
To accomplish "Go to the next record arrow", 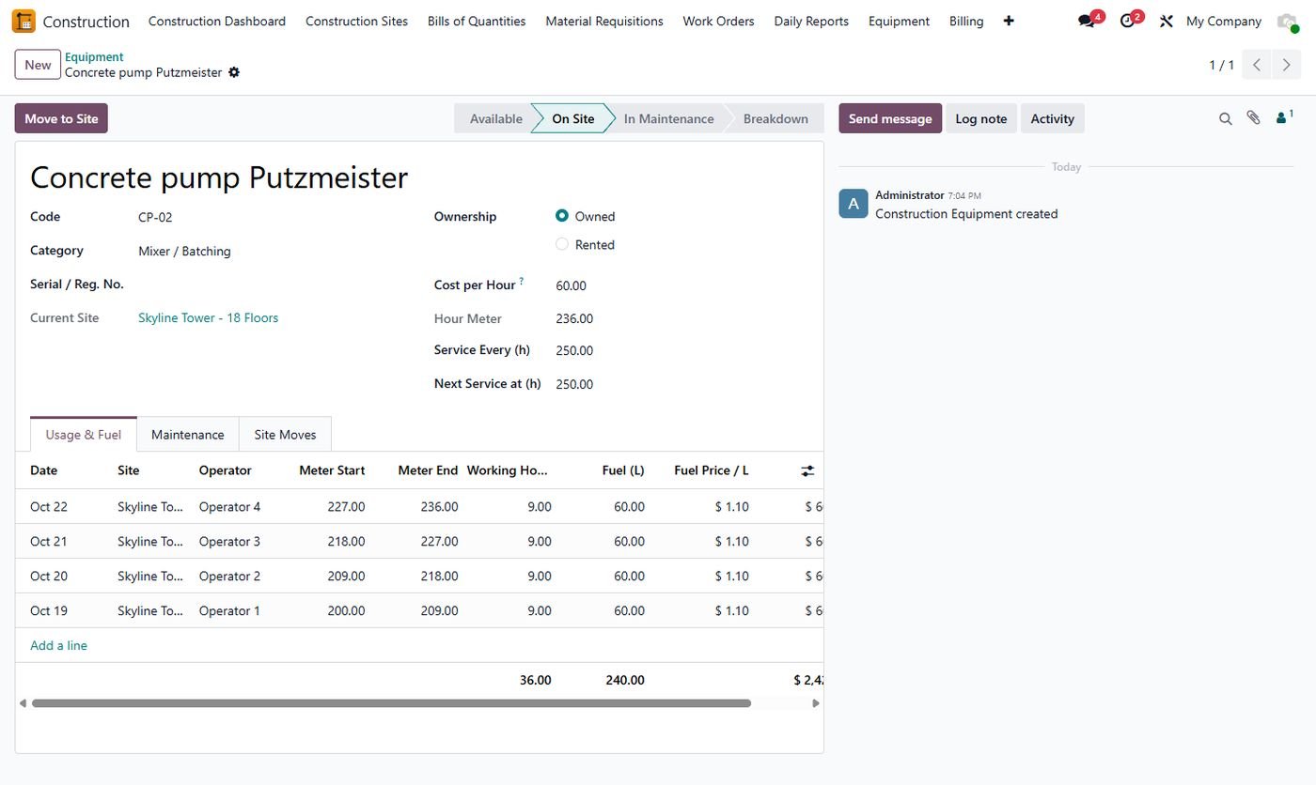I will tap(1287, 65).
